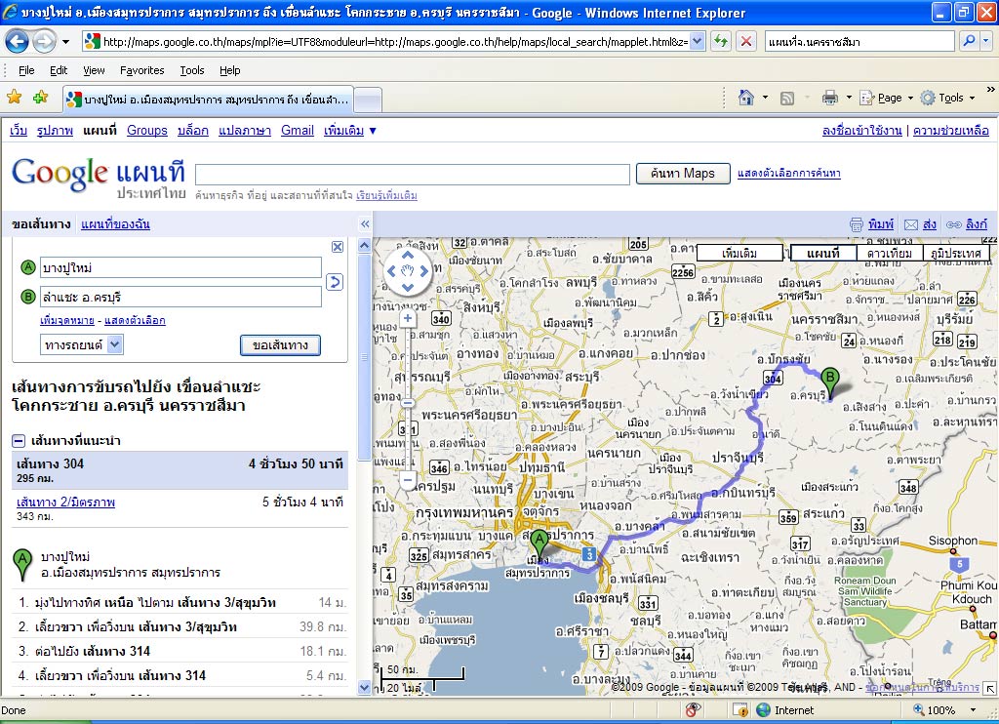Open the ทางรถยนต์ travel mode dropdown
Image resolution: width=999 pixels, height=724 pixels.
pyautogui.click(x=82, y=344)
